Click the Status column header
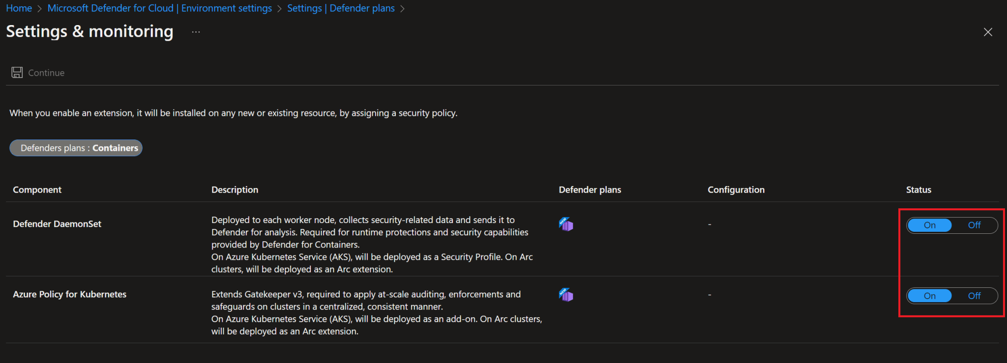 918,190
